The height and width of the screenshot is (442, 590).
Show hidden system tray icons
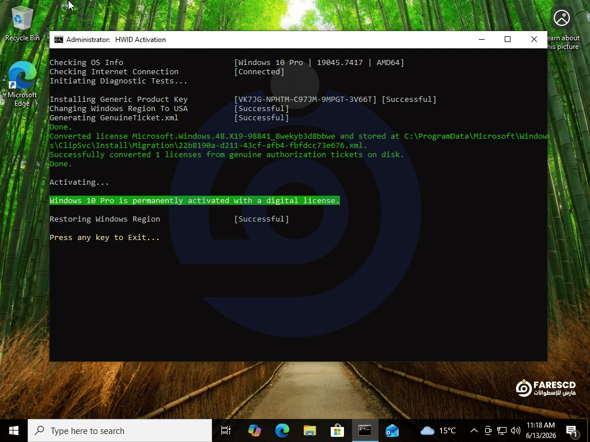coord(474,430)
